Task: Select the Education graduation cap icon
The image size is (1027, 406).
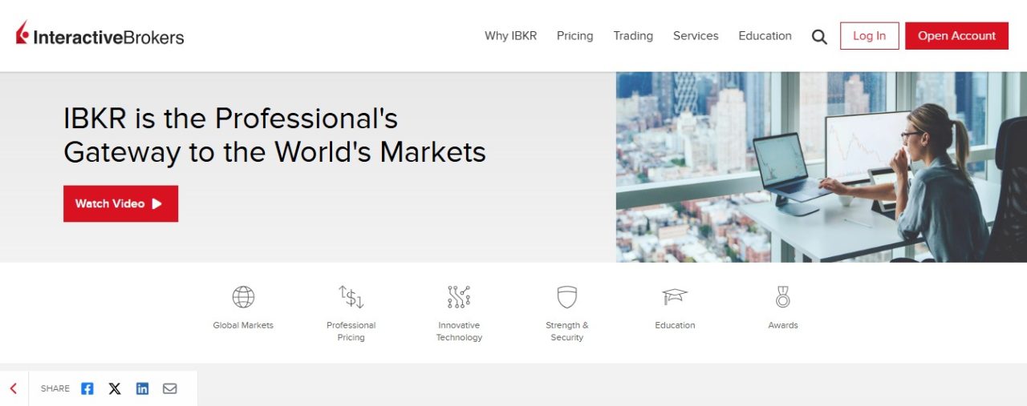Action: (675, 297)
